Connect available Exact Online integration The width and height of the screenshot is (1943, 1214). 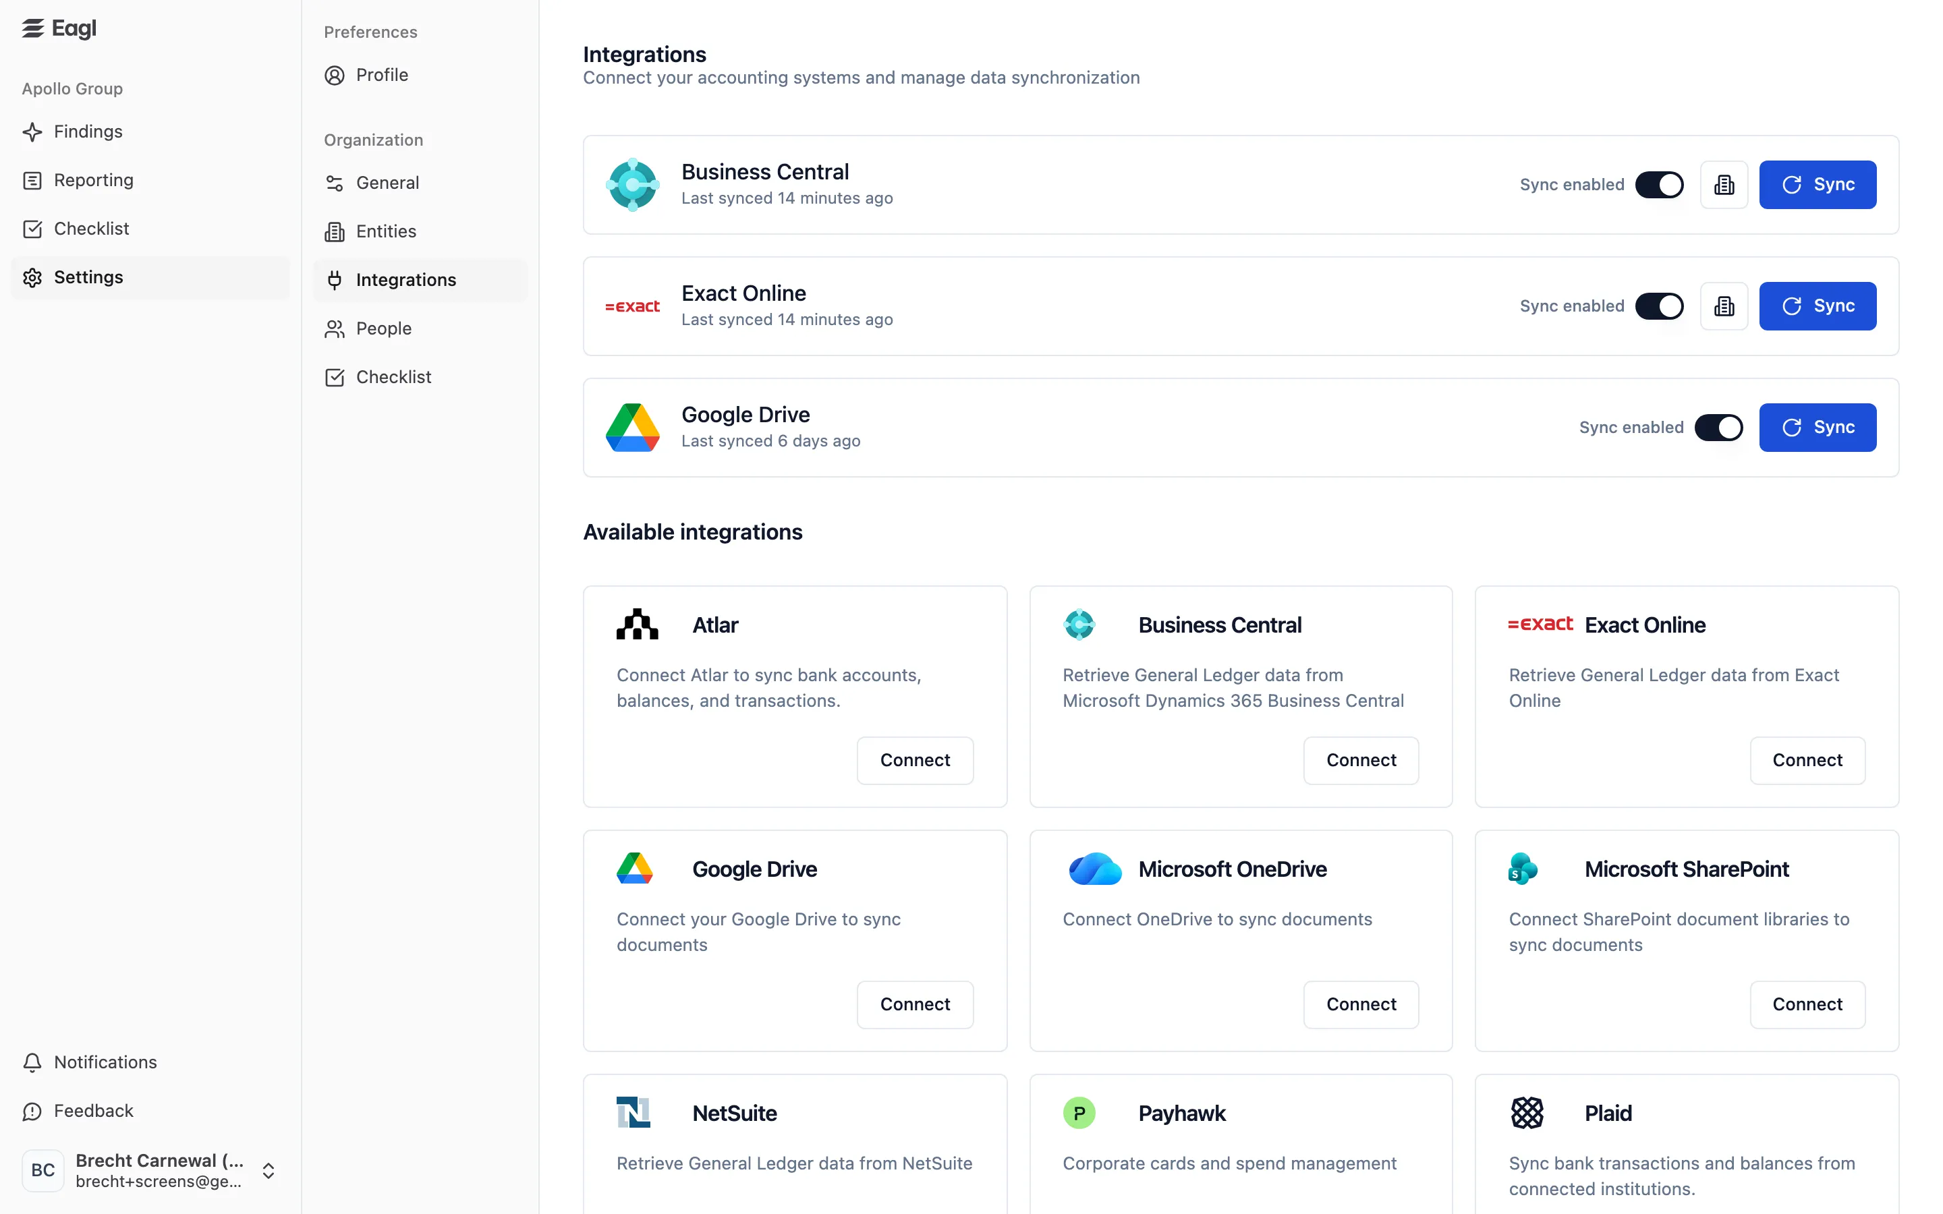(x=1807, y=760)
